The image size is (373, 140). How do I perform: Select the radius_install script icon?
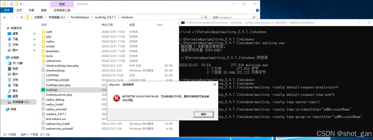[x=43, y=104]
